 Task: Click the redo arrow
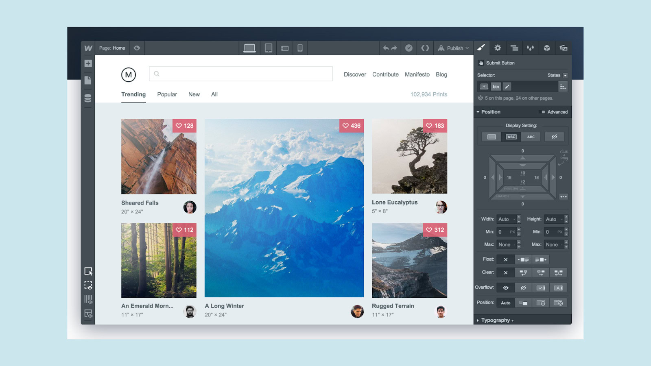[x=394, y=48]
